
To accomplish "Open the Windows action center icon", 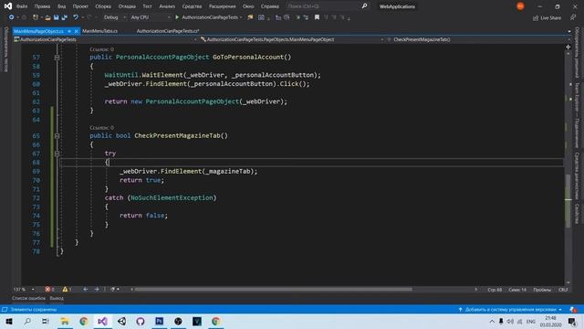I will coord(572,321).
